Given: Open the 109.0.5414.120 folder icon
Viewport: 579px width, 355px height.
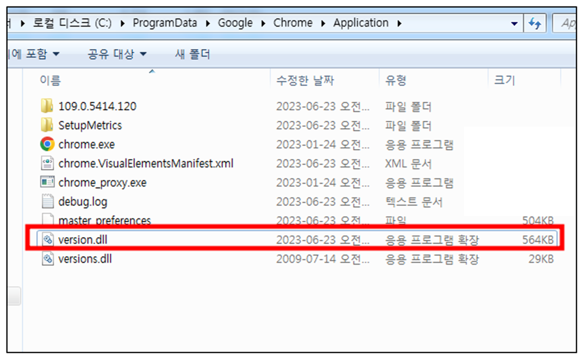Looking at the screenshot, I should pyautogui.click(x=47, y=106).
